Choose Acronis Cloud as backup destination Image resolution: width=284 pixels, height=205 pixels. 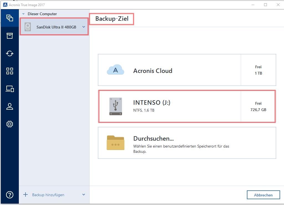tap(187, 70)
